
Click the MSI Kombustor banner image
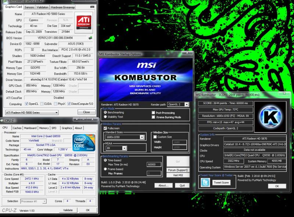pyautogui.click(x=146, y=79)
